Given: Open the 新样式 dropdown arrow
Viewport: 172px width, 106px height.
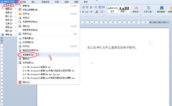Looking at the screenshot, I should click(x=140, y=12).
